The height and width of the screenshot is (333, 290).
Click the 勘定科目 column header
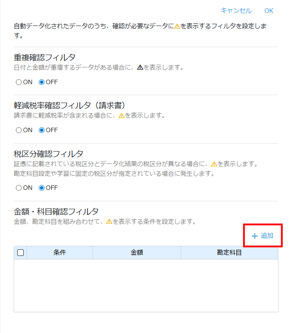tap(229, 253)
